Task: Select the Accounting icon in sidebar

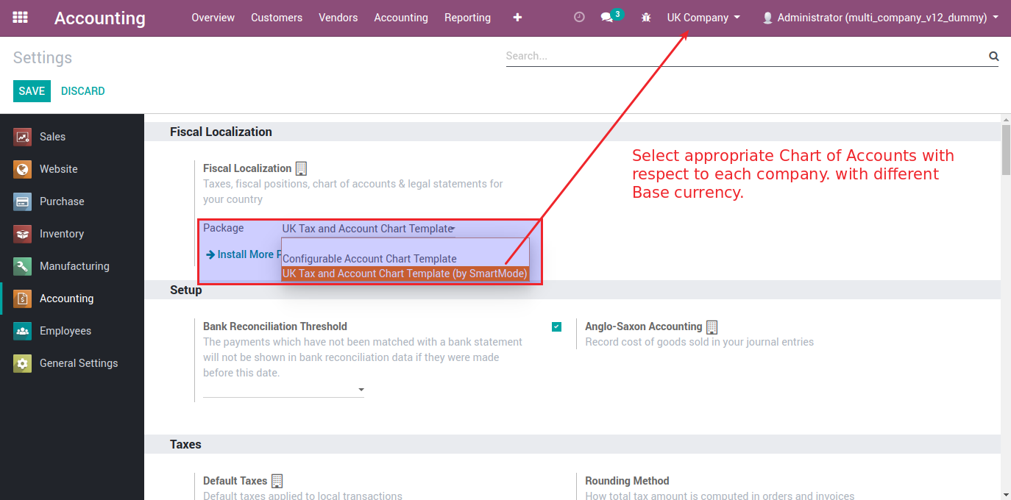Action: coord(23,299)
